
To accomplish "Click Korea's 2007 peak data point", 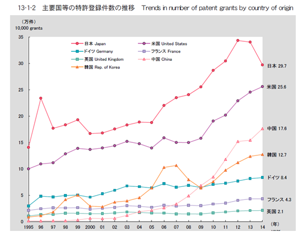I will pos(176,166).
